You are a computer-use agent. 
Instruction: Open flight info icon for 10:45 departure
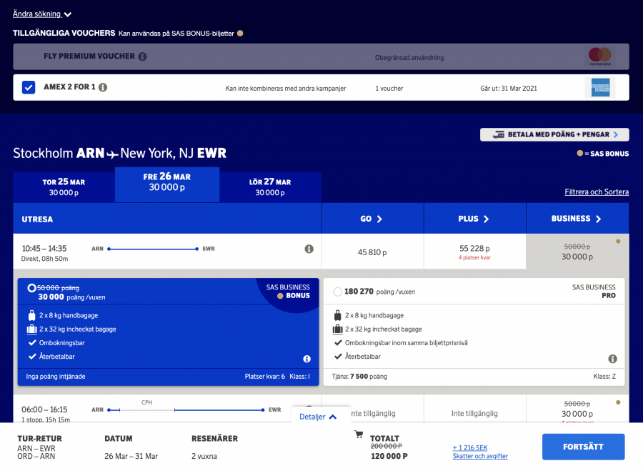pos(309,249)
